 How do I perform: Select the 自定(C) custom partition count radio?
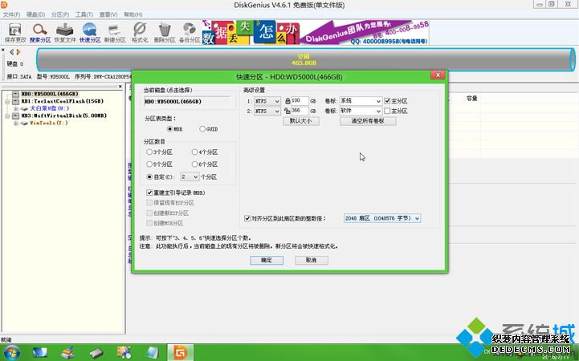pyautogui.click(x=149, y=177)
